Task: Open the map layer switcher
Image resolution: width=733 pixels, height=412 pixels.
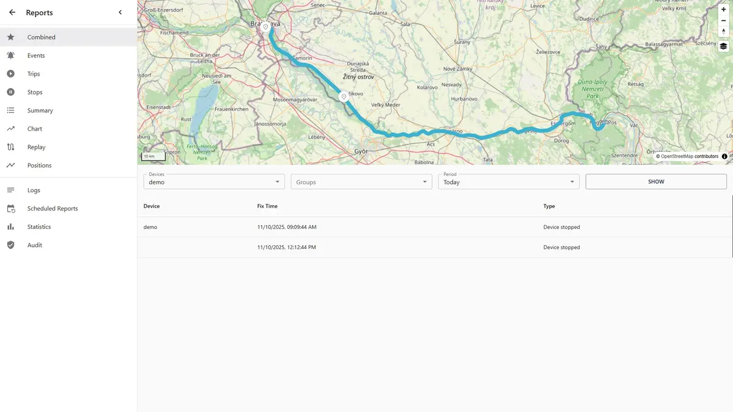Action: pyautogui.click(x=723, y=46)
